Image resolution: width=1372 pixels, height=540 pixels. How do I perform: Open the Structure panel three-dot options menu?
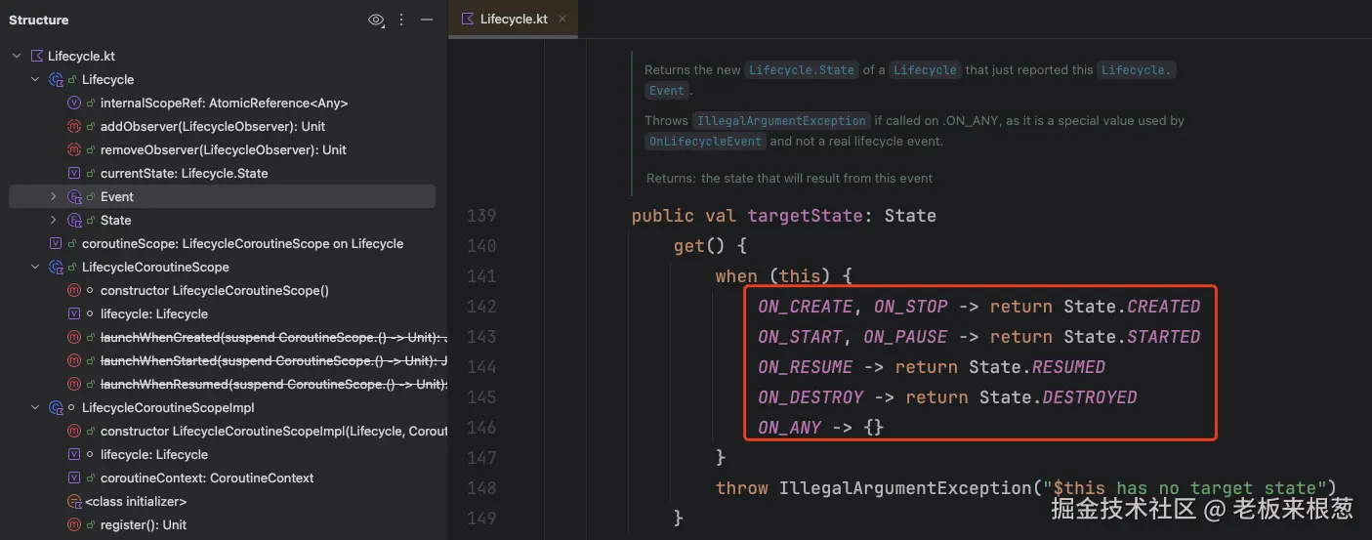point(401,20)
